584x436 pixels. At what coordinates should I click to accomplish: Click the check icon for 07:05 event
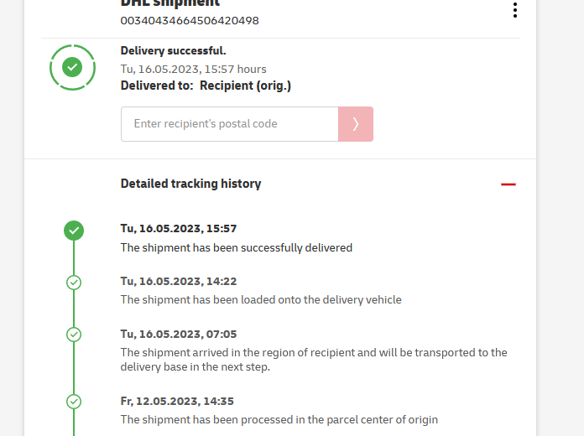[x=74, y=335]
